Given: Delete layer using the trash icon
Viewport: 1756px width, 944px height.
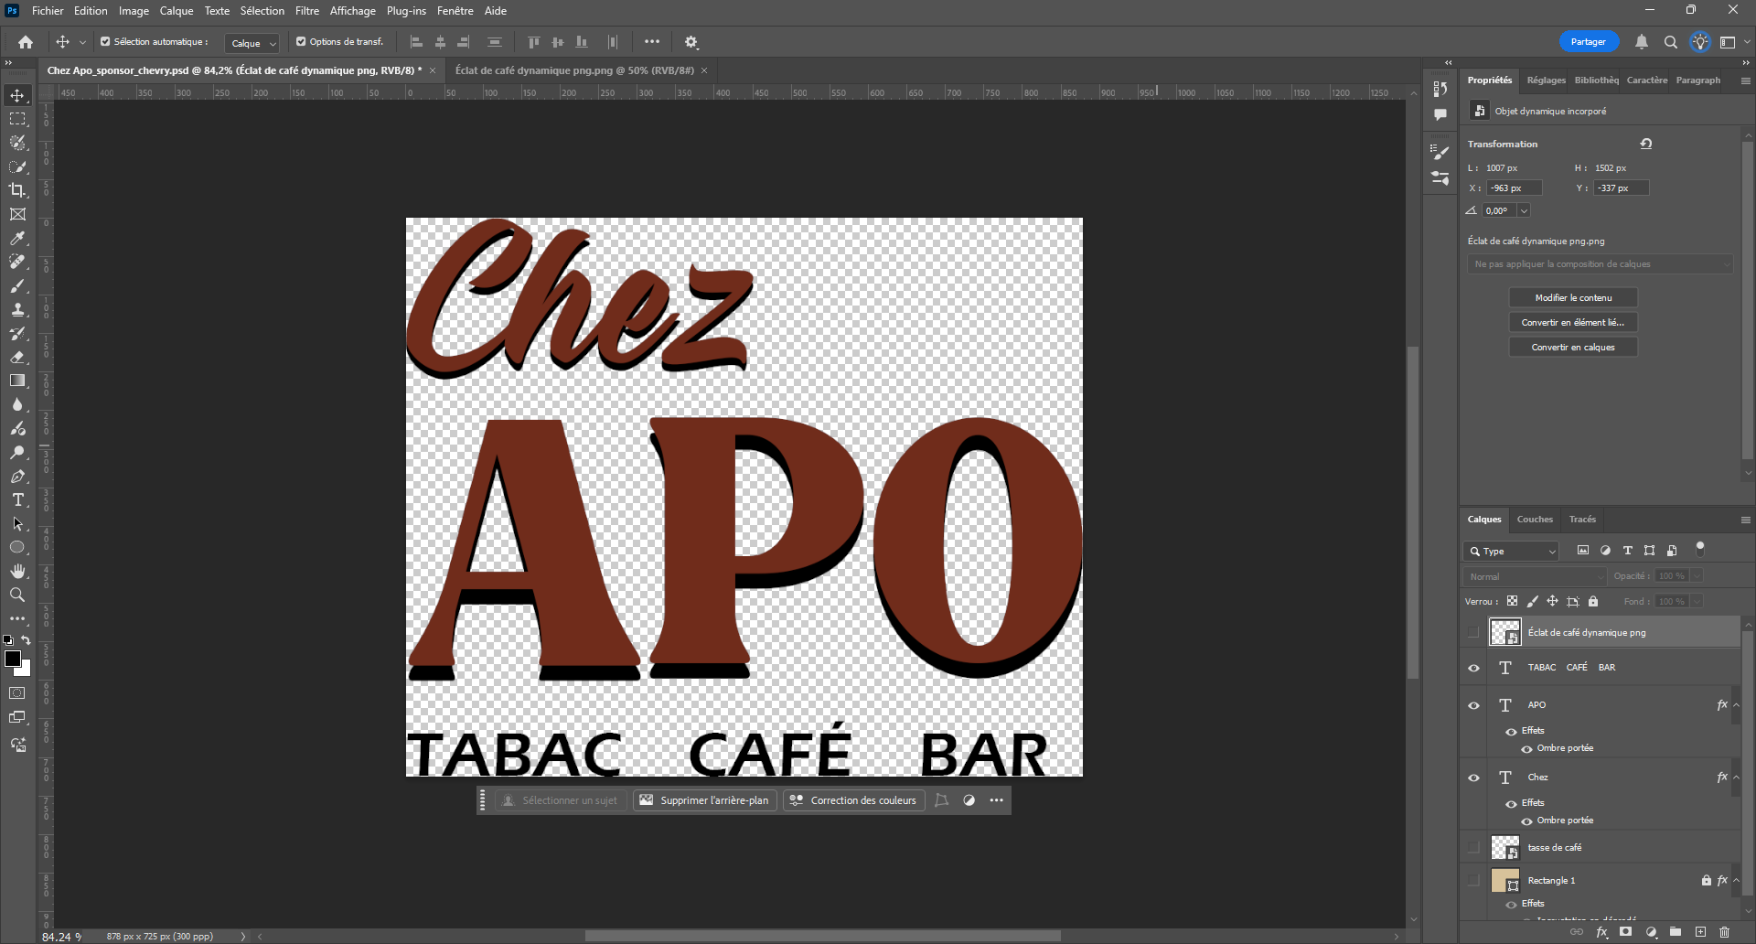Looking at the screenshot, I should point(1725,932).
